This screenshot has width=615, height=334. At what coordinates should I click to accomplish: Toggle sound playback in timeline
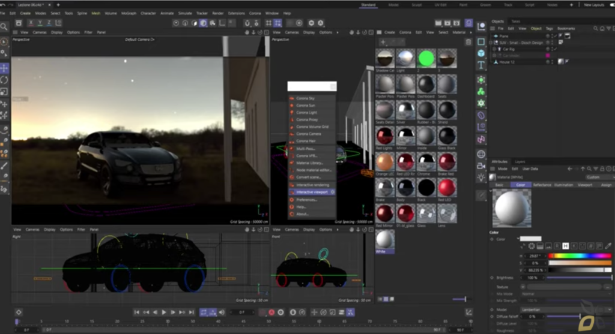pos(222,312)
